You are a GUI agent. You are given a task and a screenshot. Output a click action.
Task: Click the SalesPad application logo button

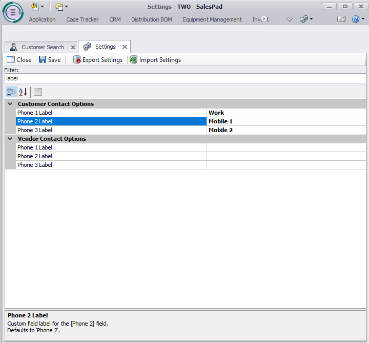pyautogui.click(x=13, y=13)
